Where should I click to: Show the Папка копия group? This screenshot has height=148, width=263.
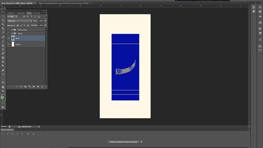9,30
